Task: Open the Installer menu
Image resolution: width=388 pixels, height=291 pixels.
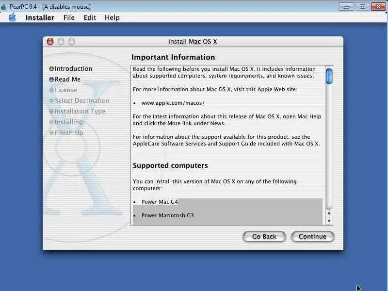Action: (x=40, y=17)
